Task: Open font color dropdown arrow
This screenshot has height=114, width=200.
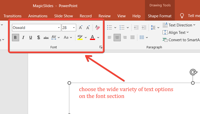Action: point(98,38)
